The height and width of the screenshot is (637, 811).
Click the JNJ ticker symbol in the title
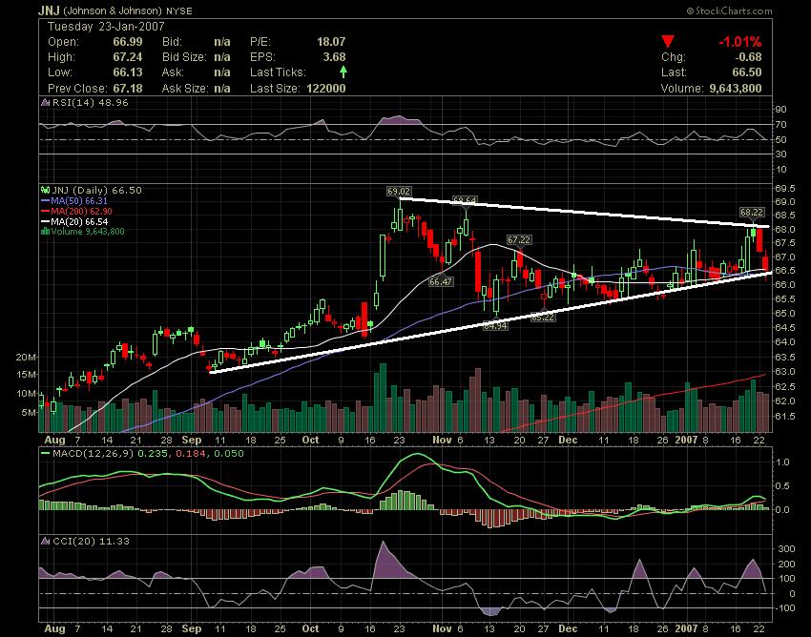(49, 10)
